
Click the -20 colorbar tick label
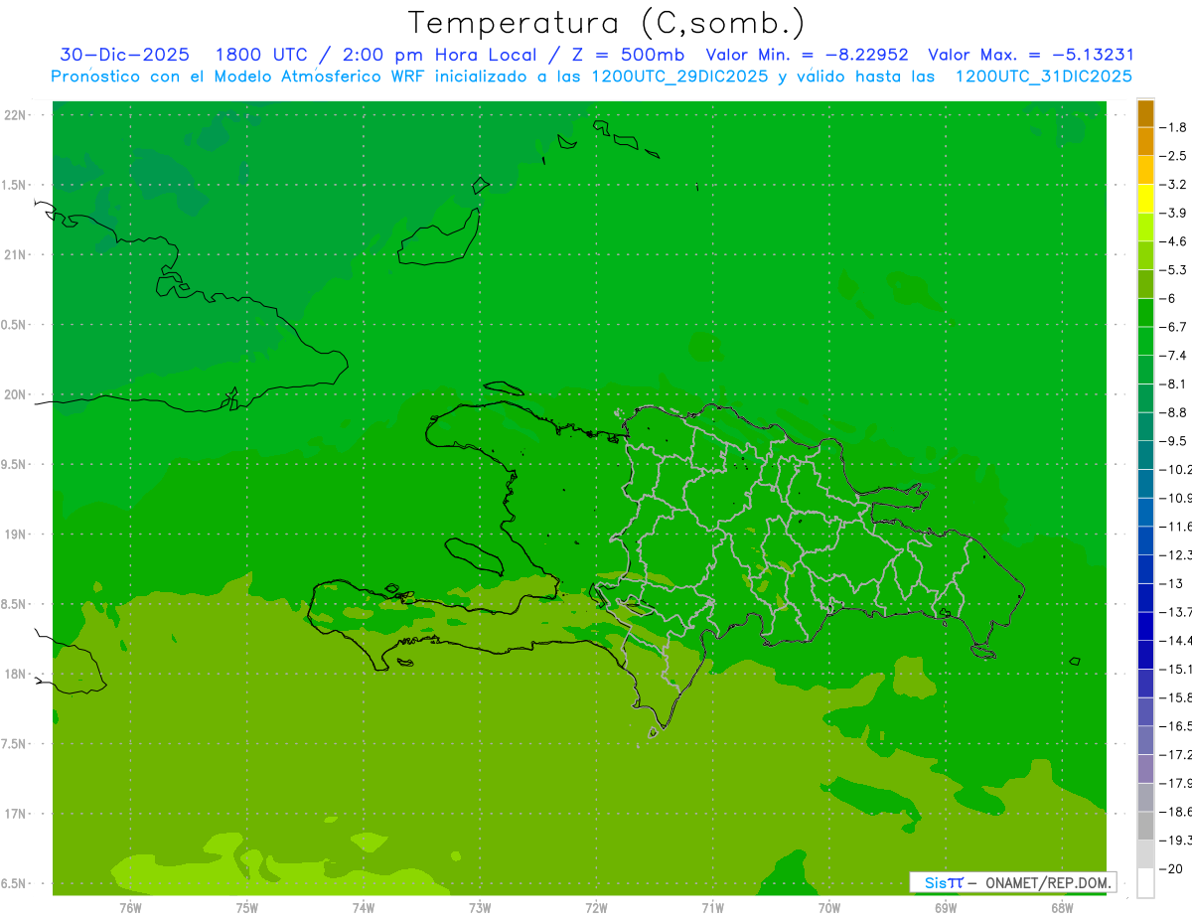[x=1170, y=869]
